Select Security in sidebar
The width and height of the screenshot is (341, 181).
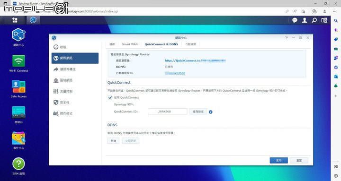[x=75, y=103]
